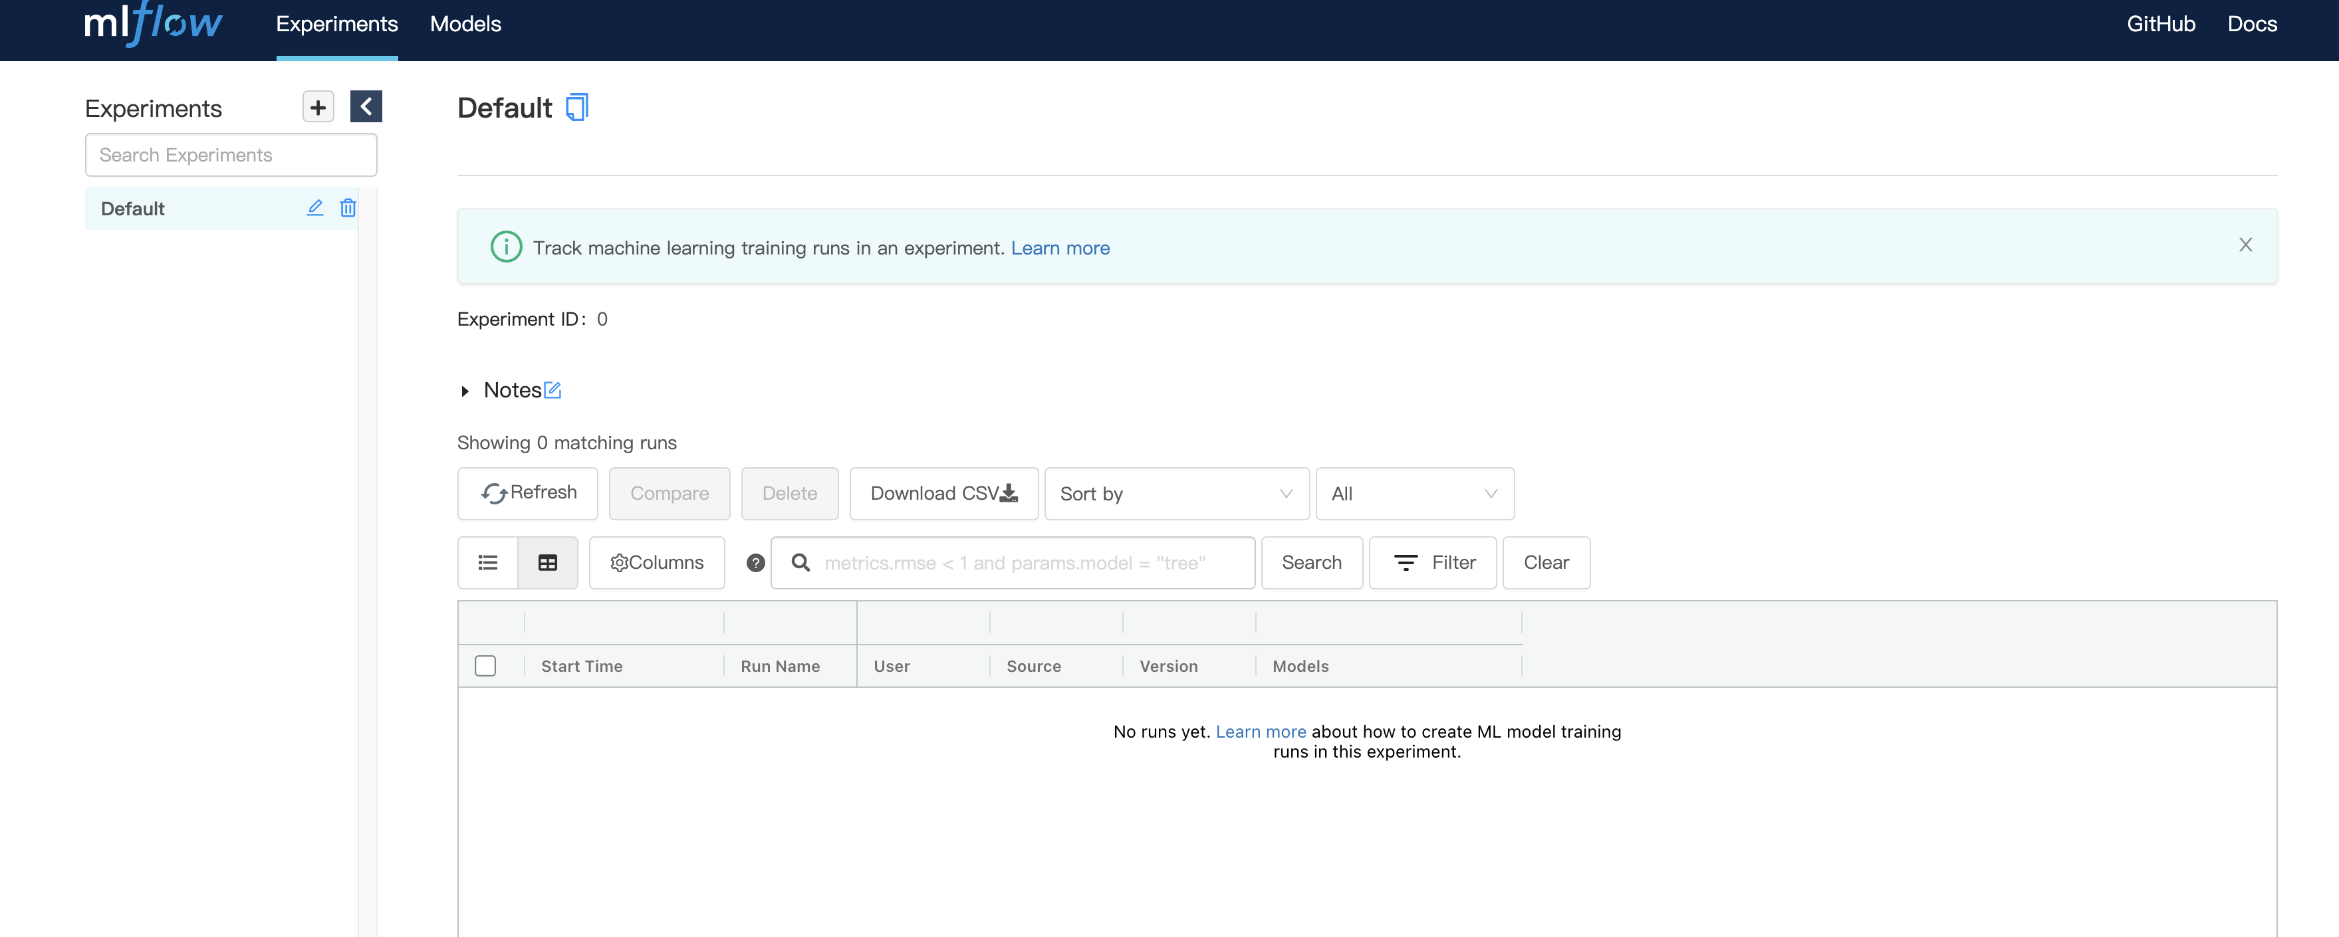Download runs as CSV

[x=943, y=493]
